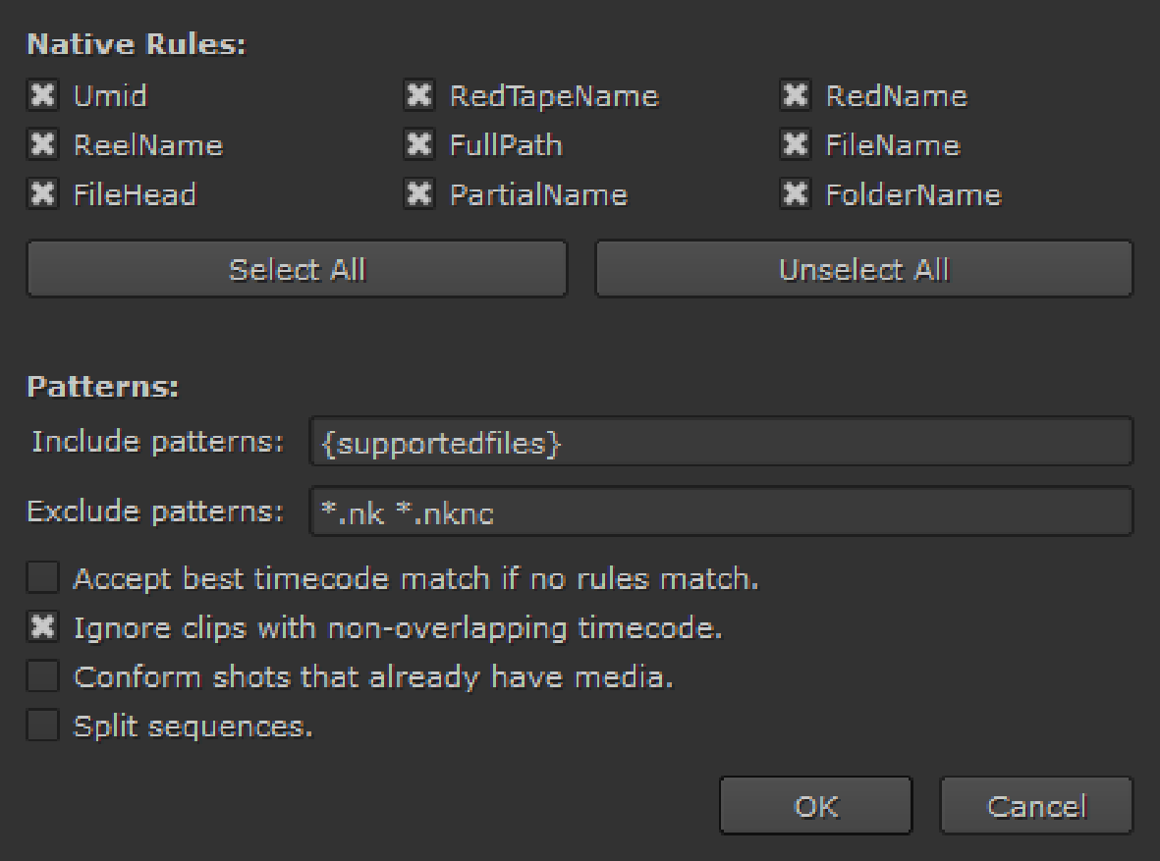Toggle the FullPath rule checkbox

coord(418,145)
